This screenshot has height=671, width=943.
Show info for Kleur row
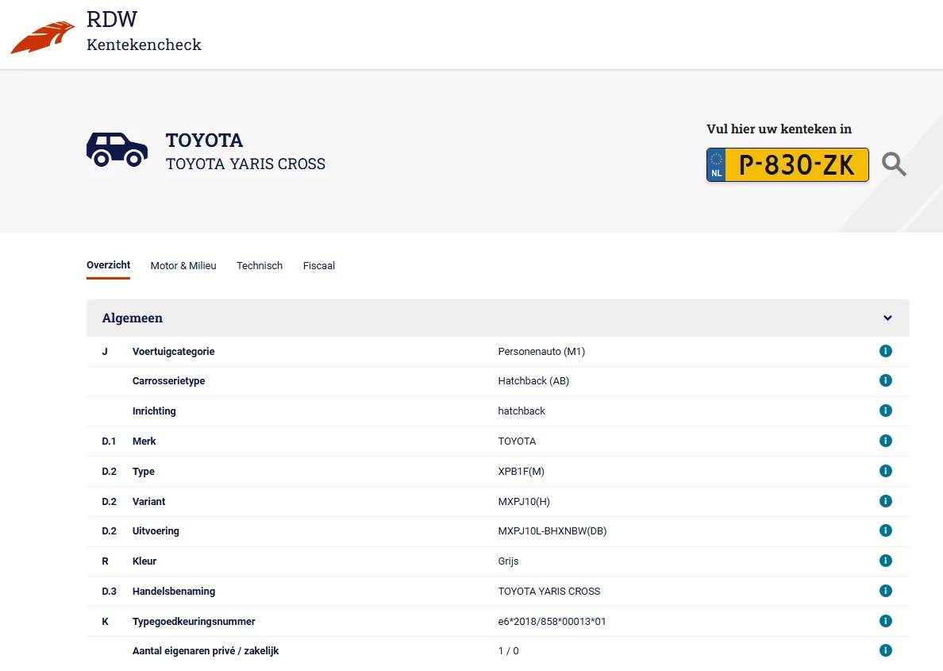point(886,561)
